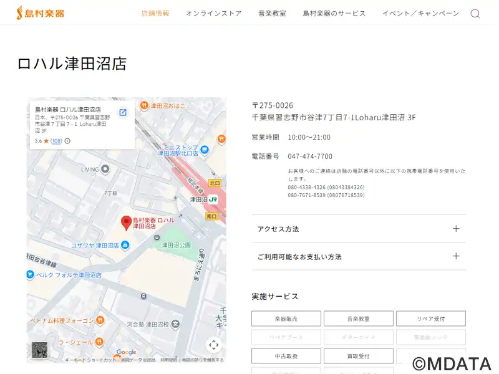Click the ベルク フォルテ津田沼店 cart marker
This screenshot has height=374, width=499.
30,274
